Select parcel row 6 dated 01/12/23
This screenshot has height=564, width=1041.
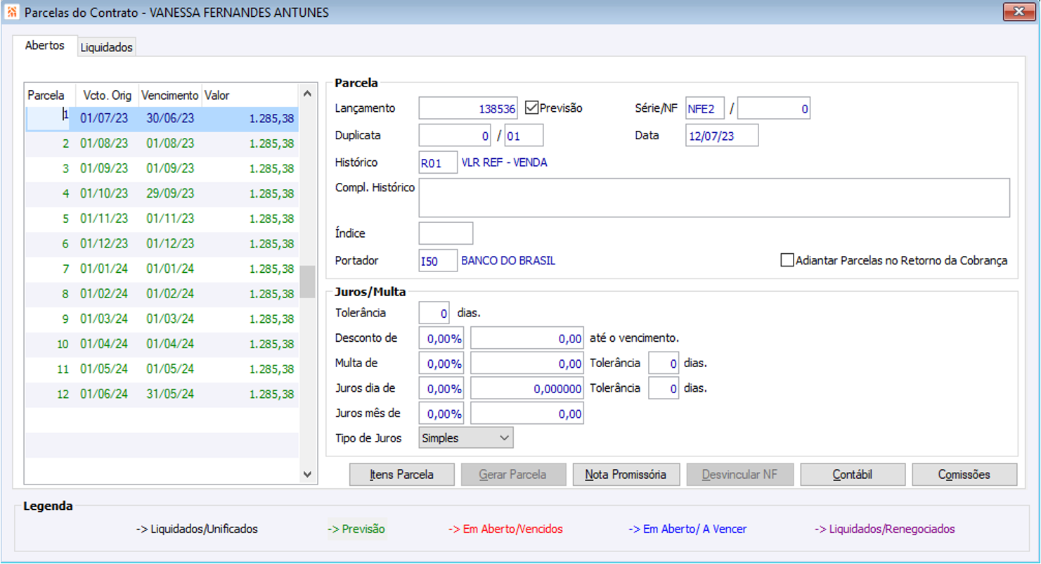click(162, 244)
